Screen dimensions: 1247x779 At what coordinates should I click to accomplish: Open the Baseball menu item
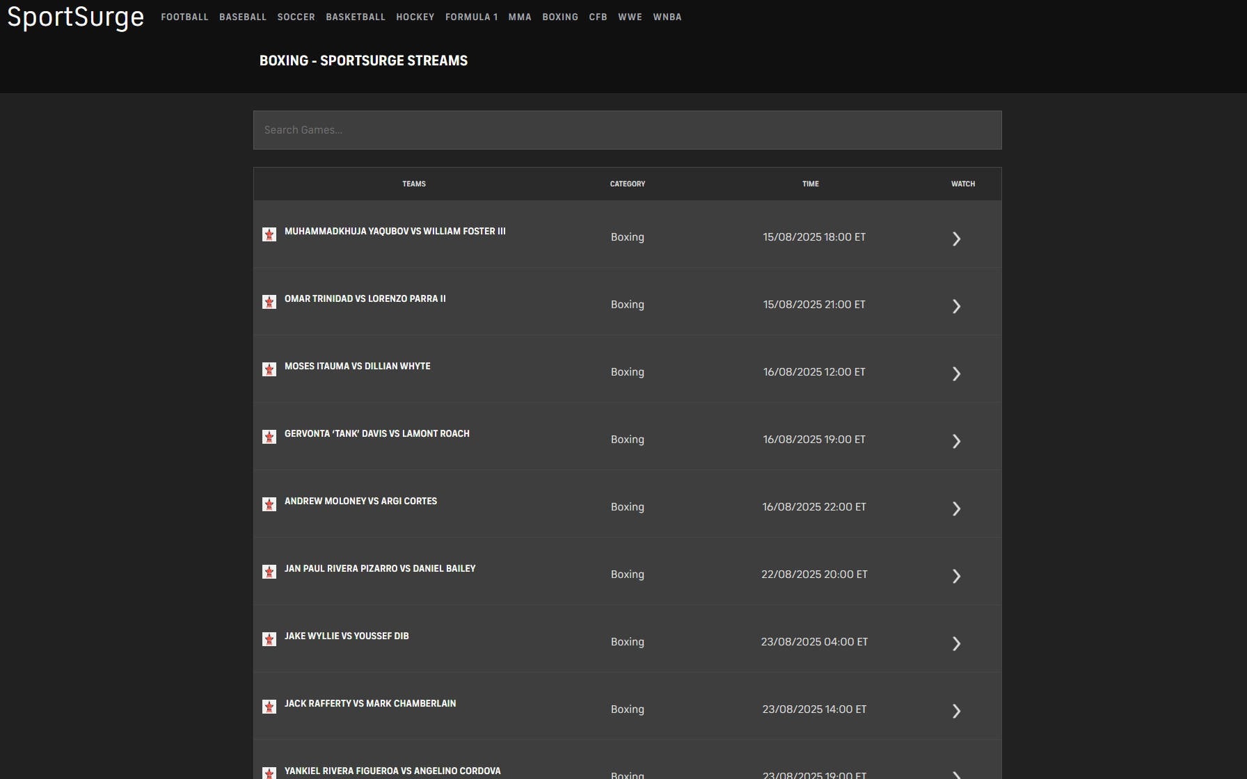[243, 17]
